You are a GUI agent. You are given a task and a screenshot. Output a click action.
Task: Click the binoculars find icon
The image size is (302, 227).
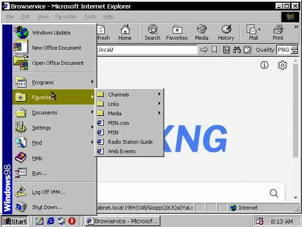coord(237,50)
